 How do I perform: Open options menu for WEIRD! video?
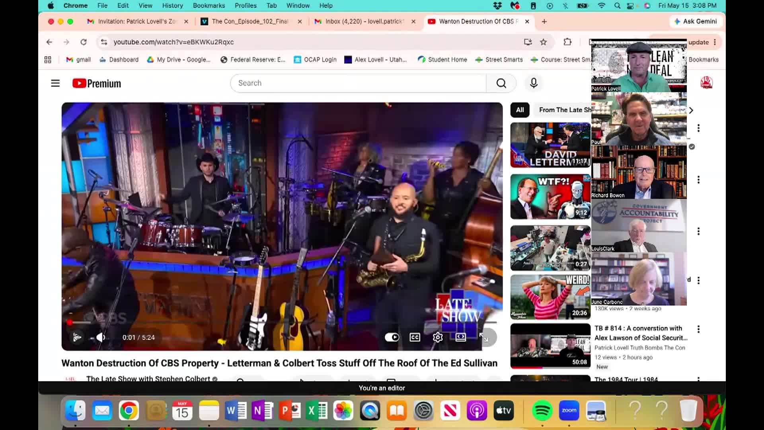[698, 280]
